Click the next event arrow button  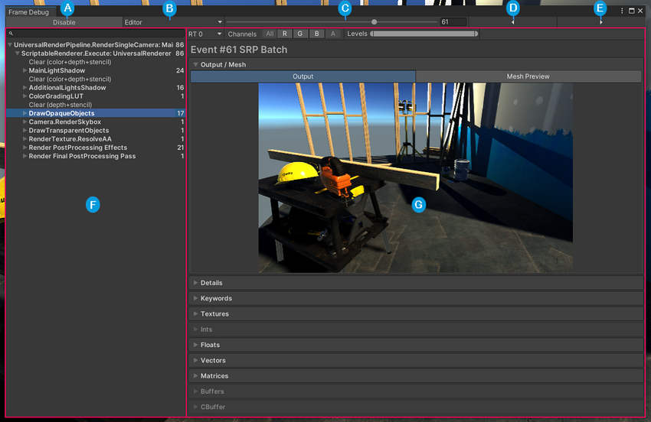[x=600, y=22]
